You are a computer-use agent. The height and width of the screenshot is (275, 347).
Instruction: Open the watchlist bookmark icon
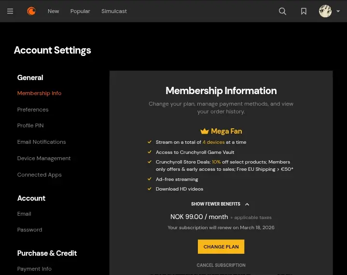point(304,11)
